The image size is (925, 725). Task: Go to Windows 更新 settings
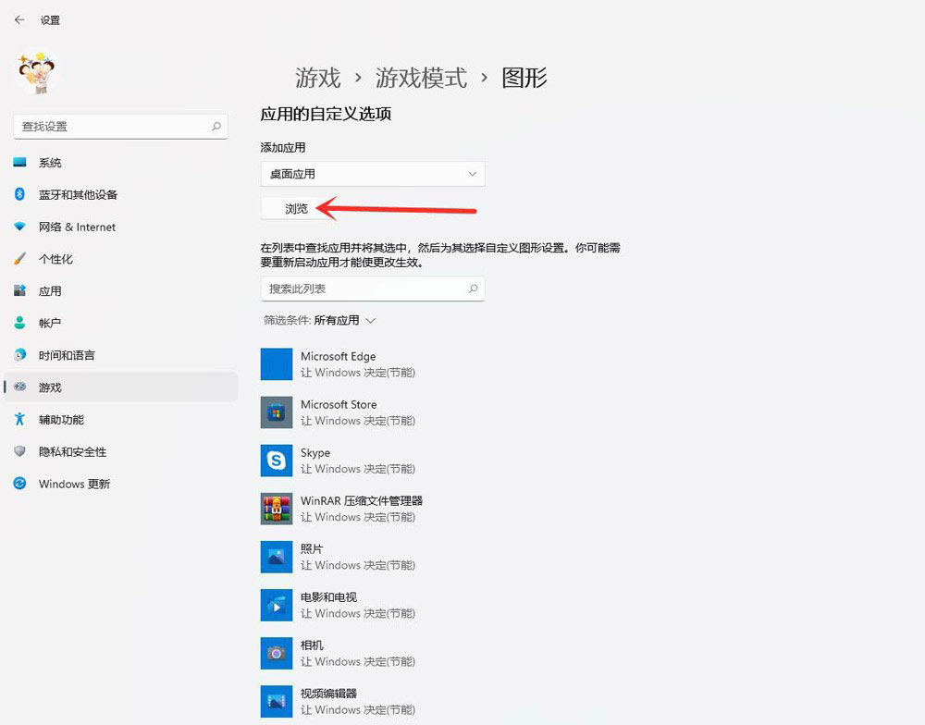tap(120, 484)
